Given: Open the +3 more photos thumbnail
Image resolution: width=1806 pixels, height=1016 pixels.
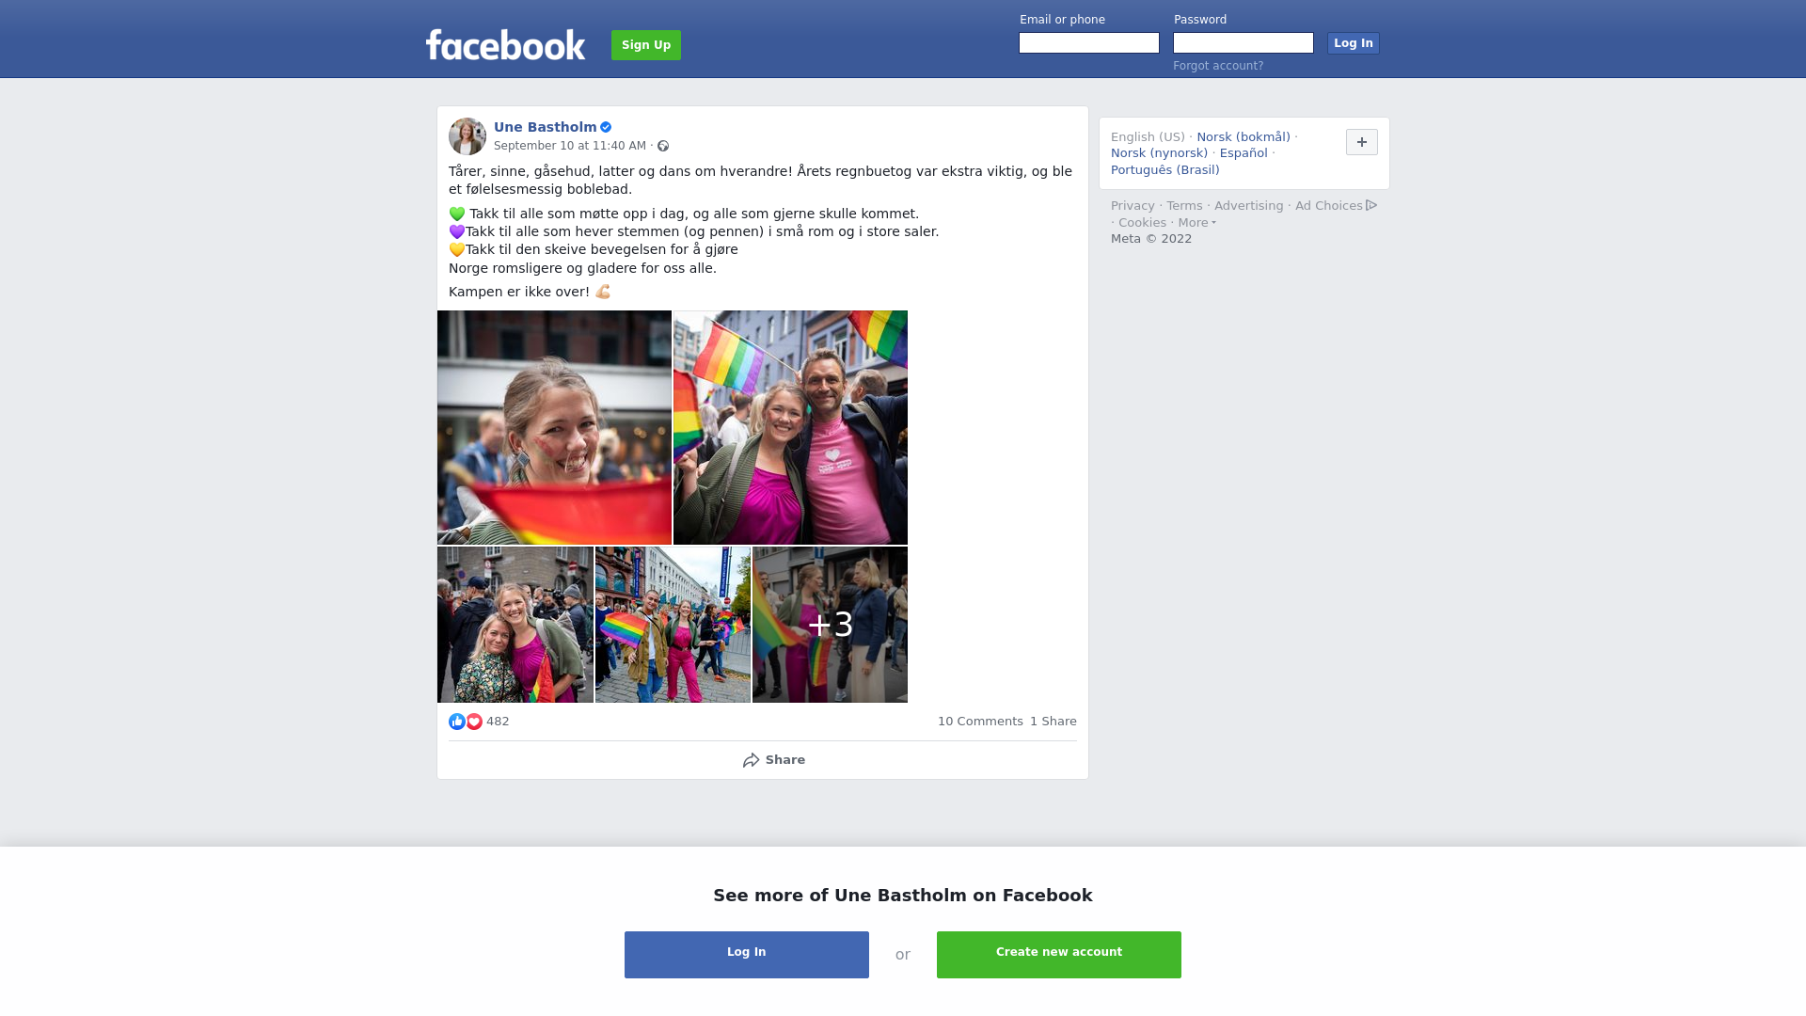Looking at the screenshot, I should [830, 625].
